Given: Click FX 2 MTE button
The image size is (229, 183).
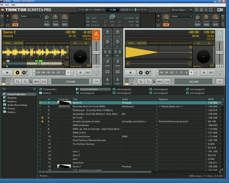Looking at the screenshot, I should 206,25.
